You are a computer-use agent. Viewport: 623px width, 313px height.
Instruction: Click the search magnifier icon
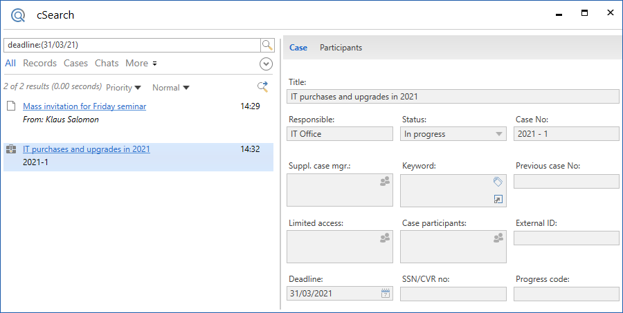click(x=267, y=45)
